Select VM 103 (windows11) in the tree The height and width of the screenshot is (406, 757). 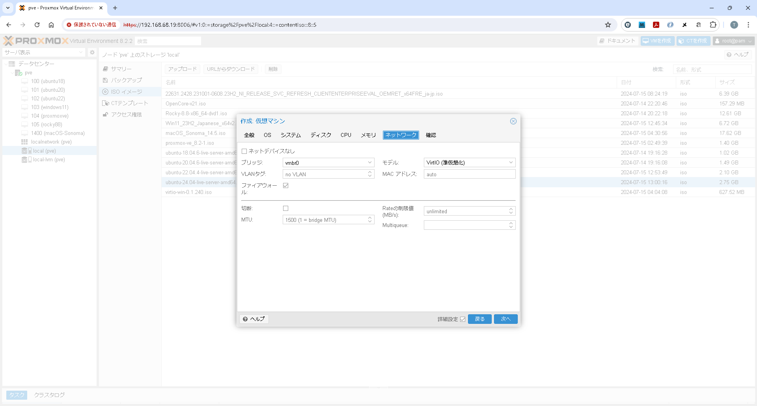(x=50, y=107)
